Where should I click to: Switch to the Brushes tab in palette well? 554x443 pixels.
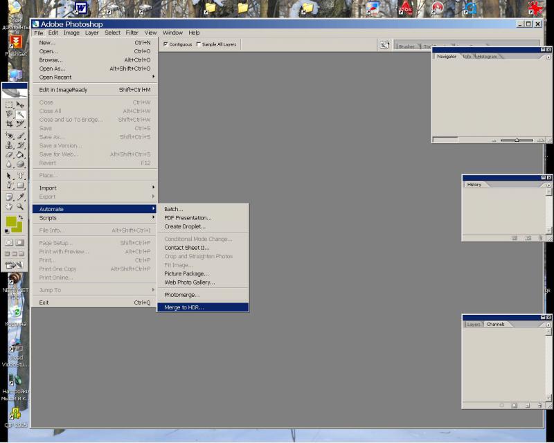tap(406, 46)
